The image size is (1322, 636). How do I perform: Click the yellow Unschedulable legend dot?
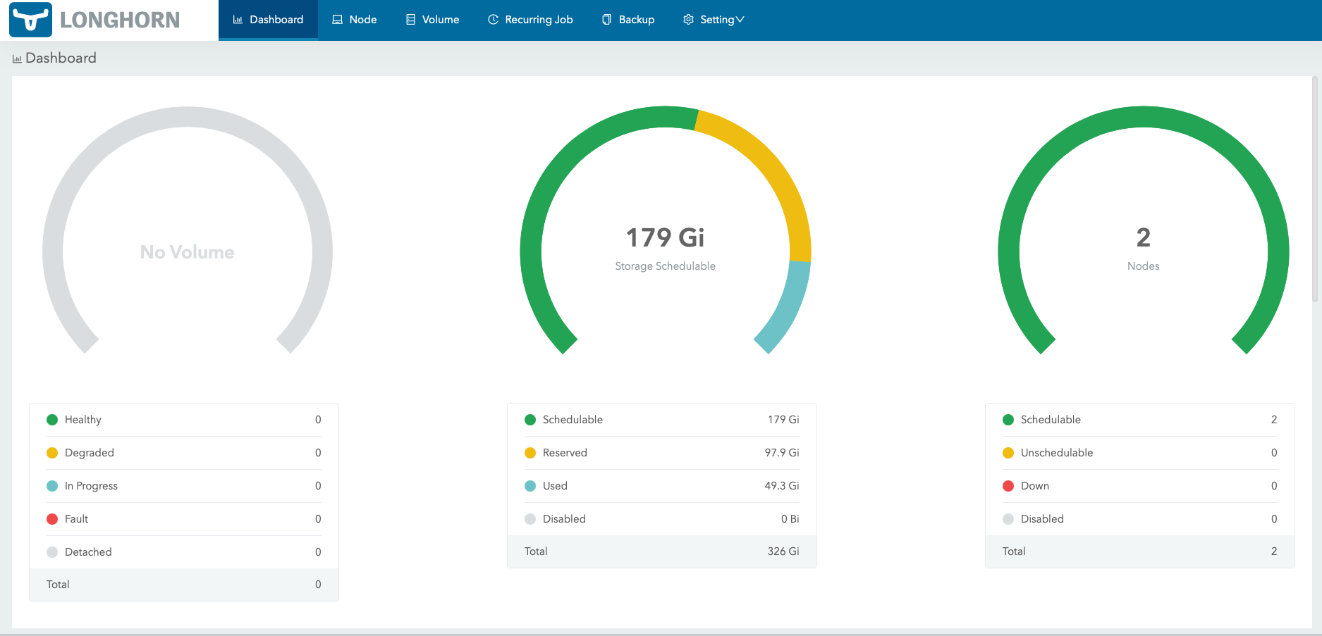click(x=1008, y=453)
